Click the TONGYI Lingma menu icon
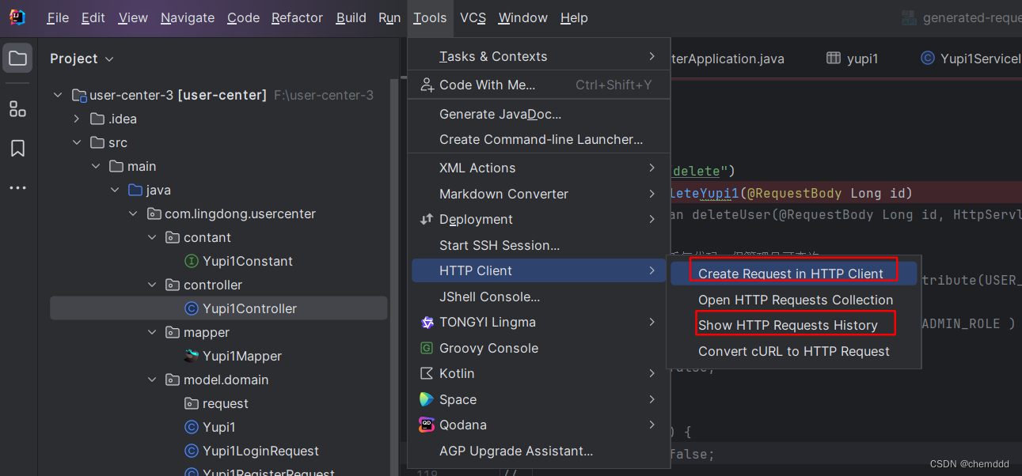 [x=427, y=323]
